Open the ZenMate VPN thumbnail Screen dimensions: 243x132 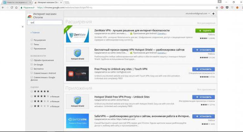pos(77,35)
